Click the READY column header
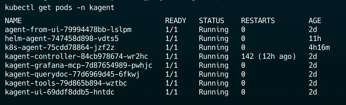 (176, 21)
